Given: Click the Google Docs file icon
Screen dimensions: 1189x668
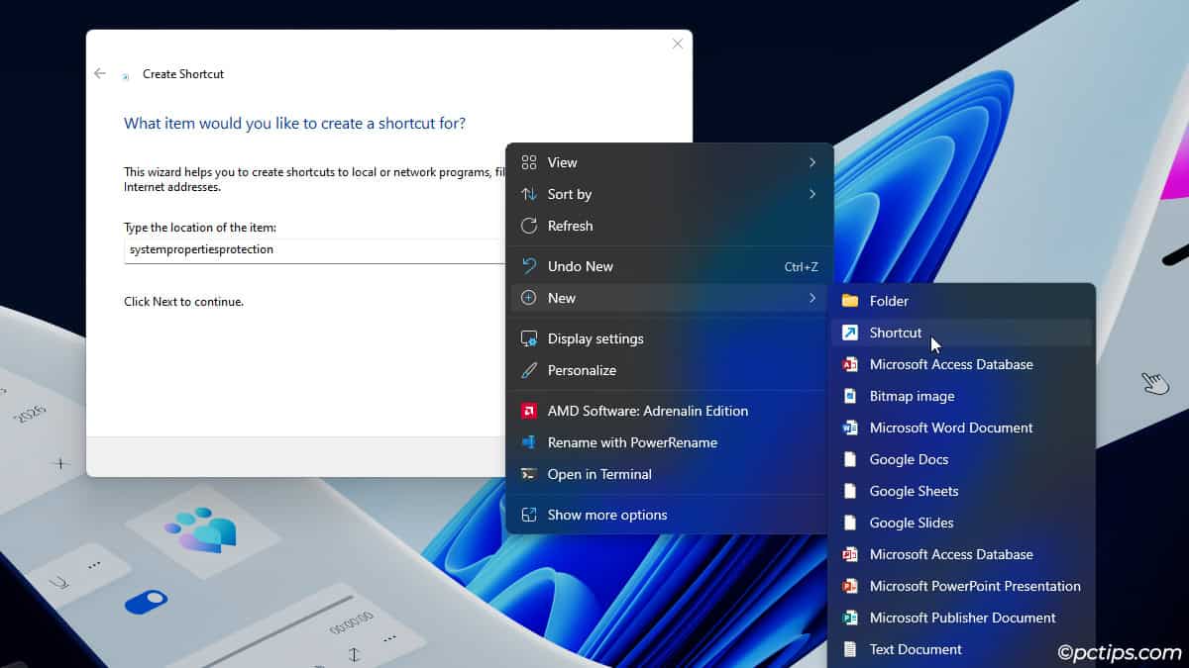Looking at the screenshot, I should coord(850,459).
